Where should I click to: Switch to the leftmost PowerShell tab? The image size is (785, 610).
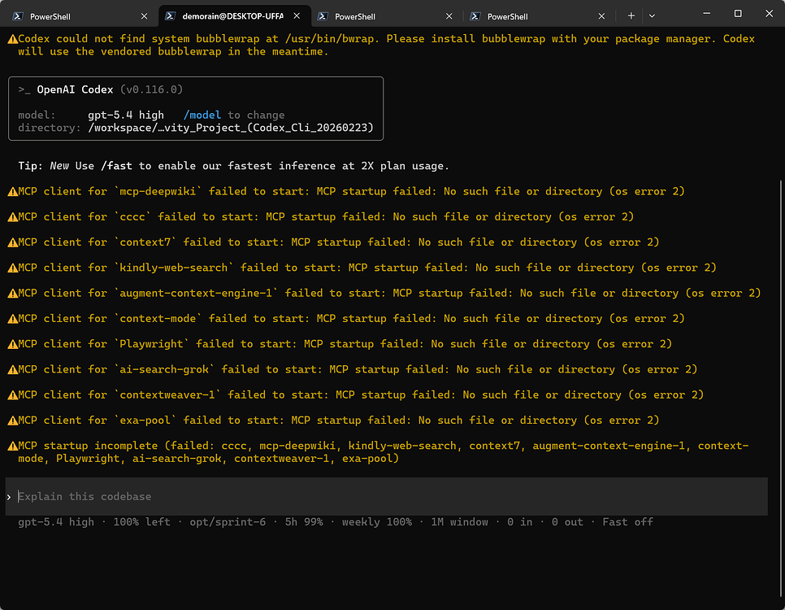tap(80, 16)
